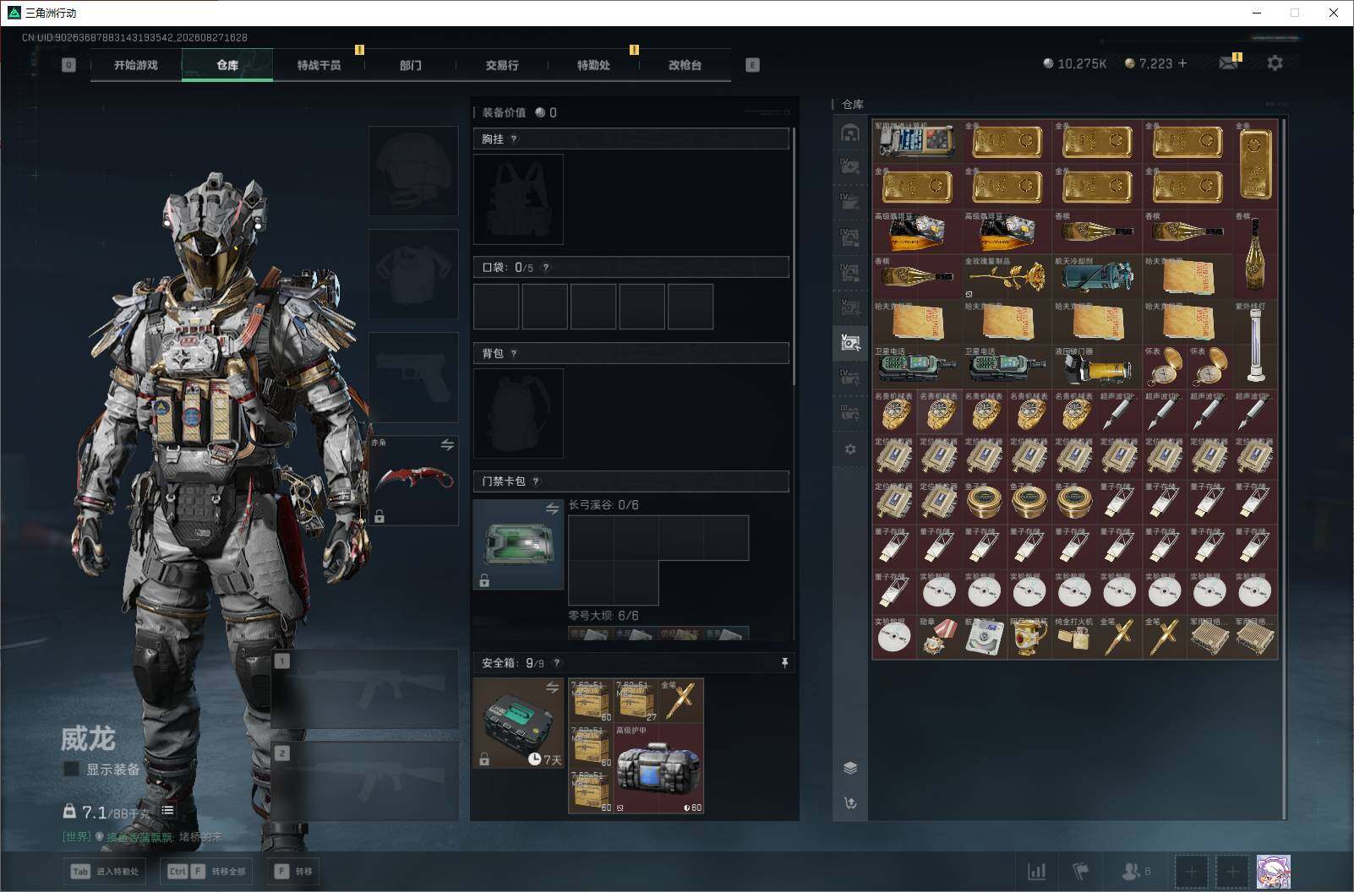Select the 航天冷却剂 item
Image resolution: width=1354 pixels, height=892 pixels.
point(1097,276)
